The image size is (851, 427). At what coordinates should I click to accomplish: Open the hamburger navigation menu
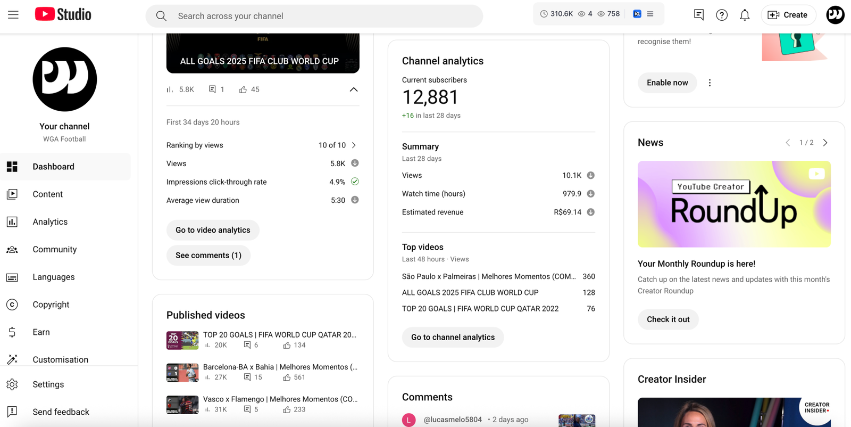click(x=13, y=15)
